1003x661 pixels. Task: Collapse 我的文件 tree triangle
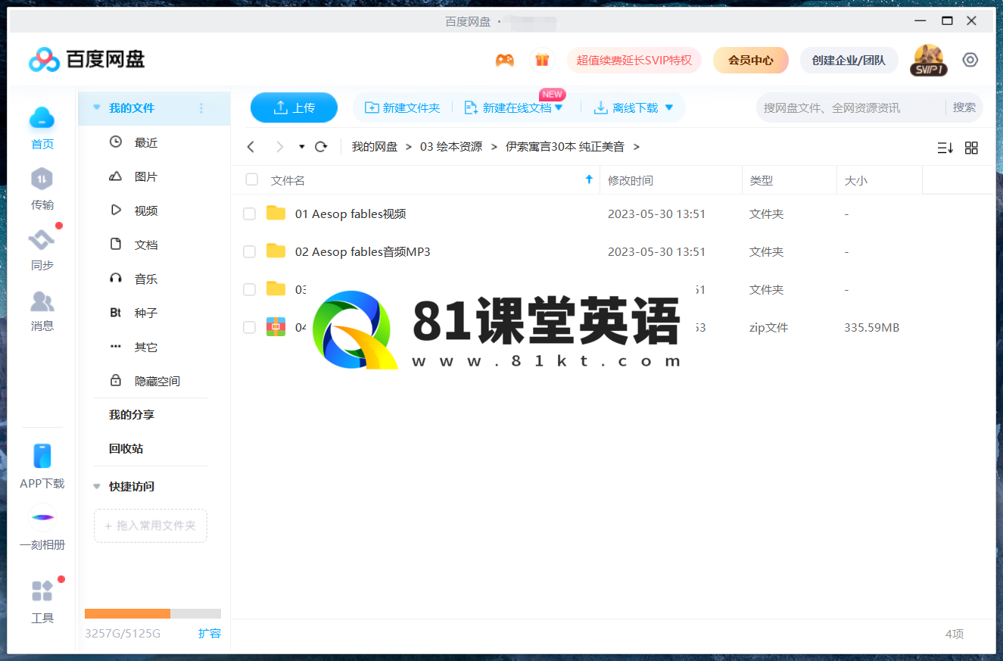click(96, 108)
